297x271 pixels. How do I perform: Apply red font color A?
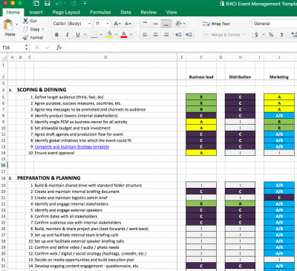(x=124, y=35)
